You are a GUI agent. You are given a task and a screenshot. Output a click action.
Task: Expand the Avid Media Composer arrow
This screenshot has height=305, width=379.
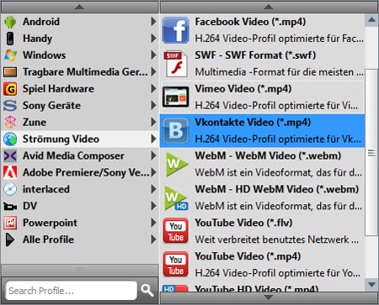pyautogui.click(x=153, y=155)
